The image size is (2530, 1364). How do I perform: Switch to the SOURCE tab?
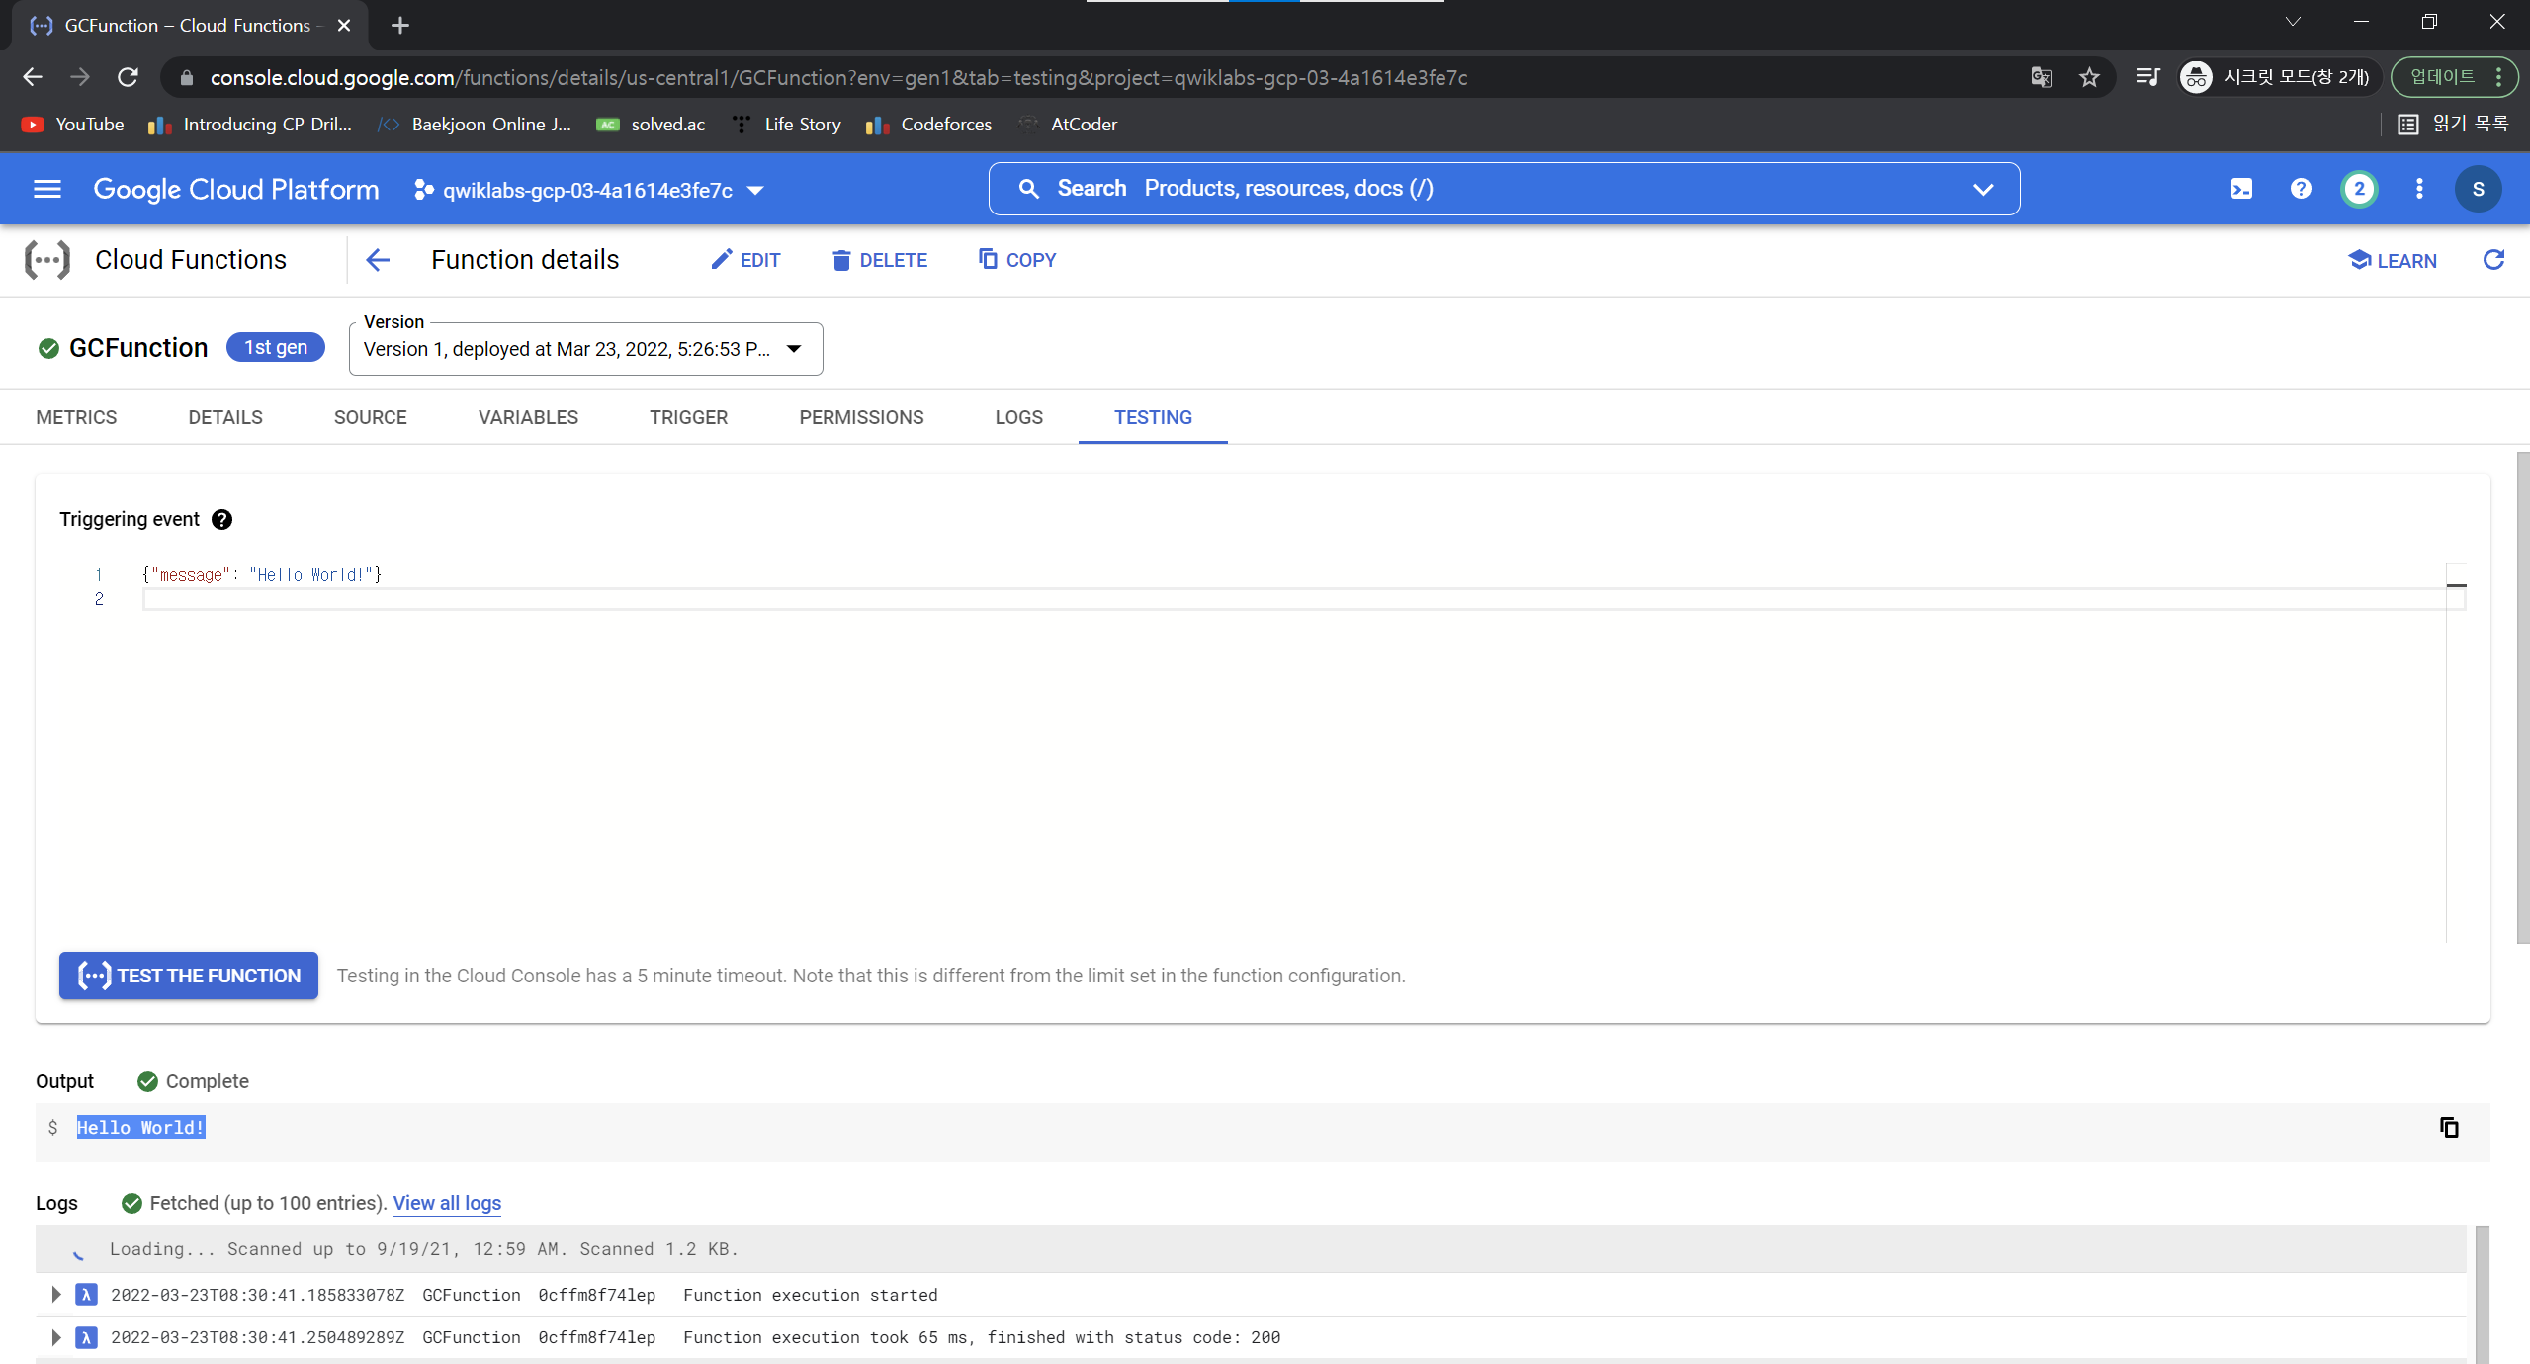tap(370, 417)
